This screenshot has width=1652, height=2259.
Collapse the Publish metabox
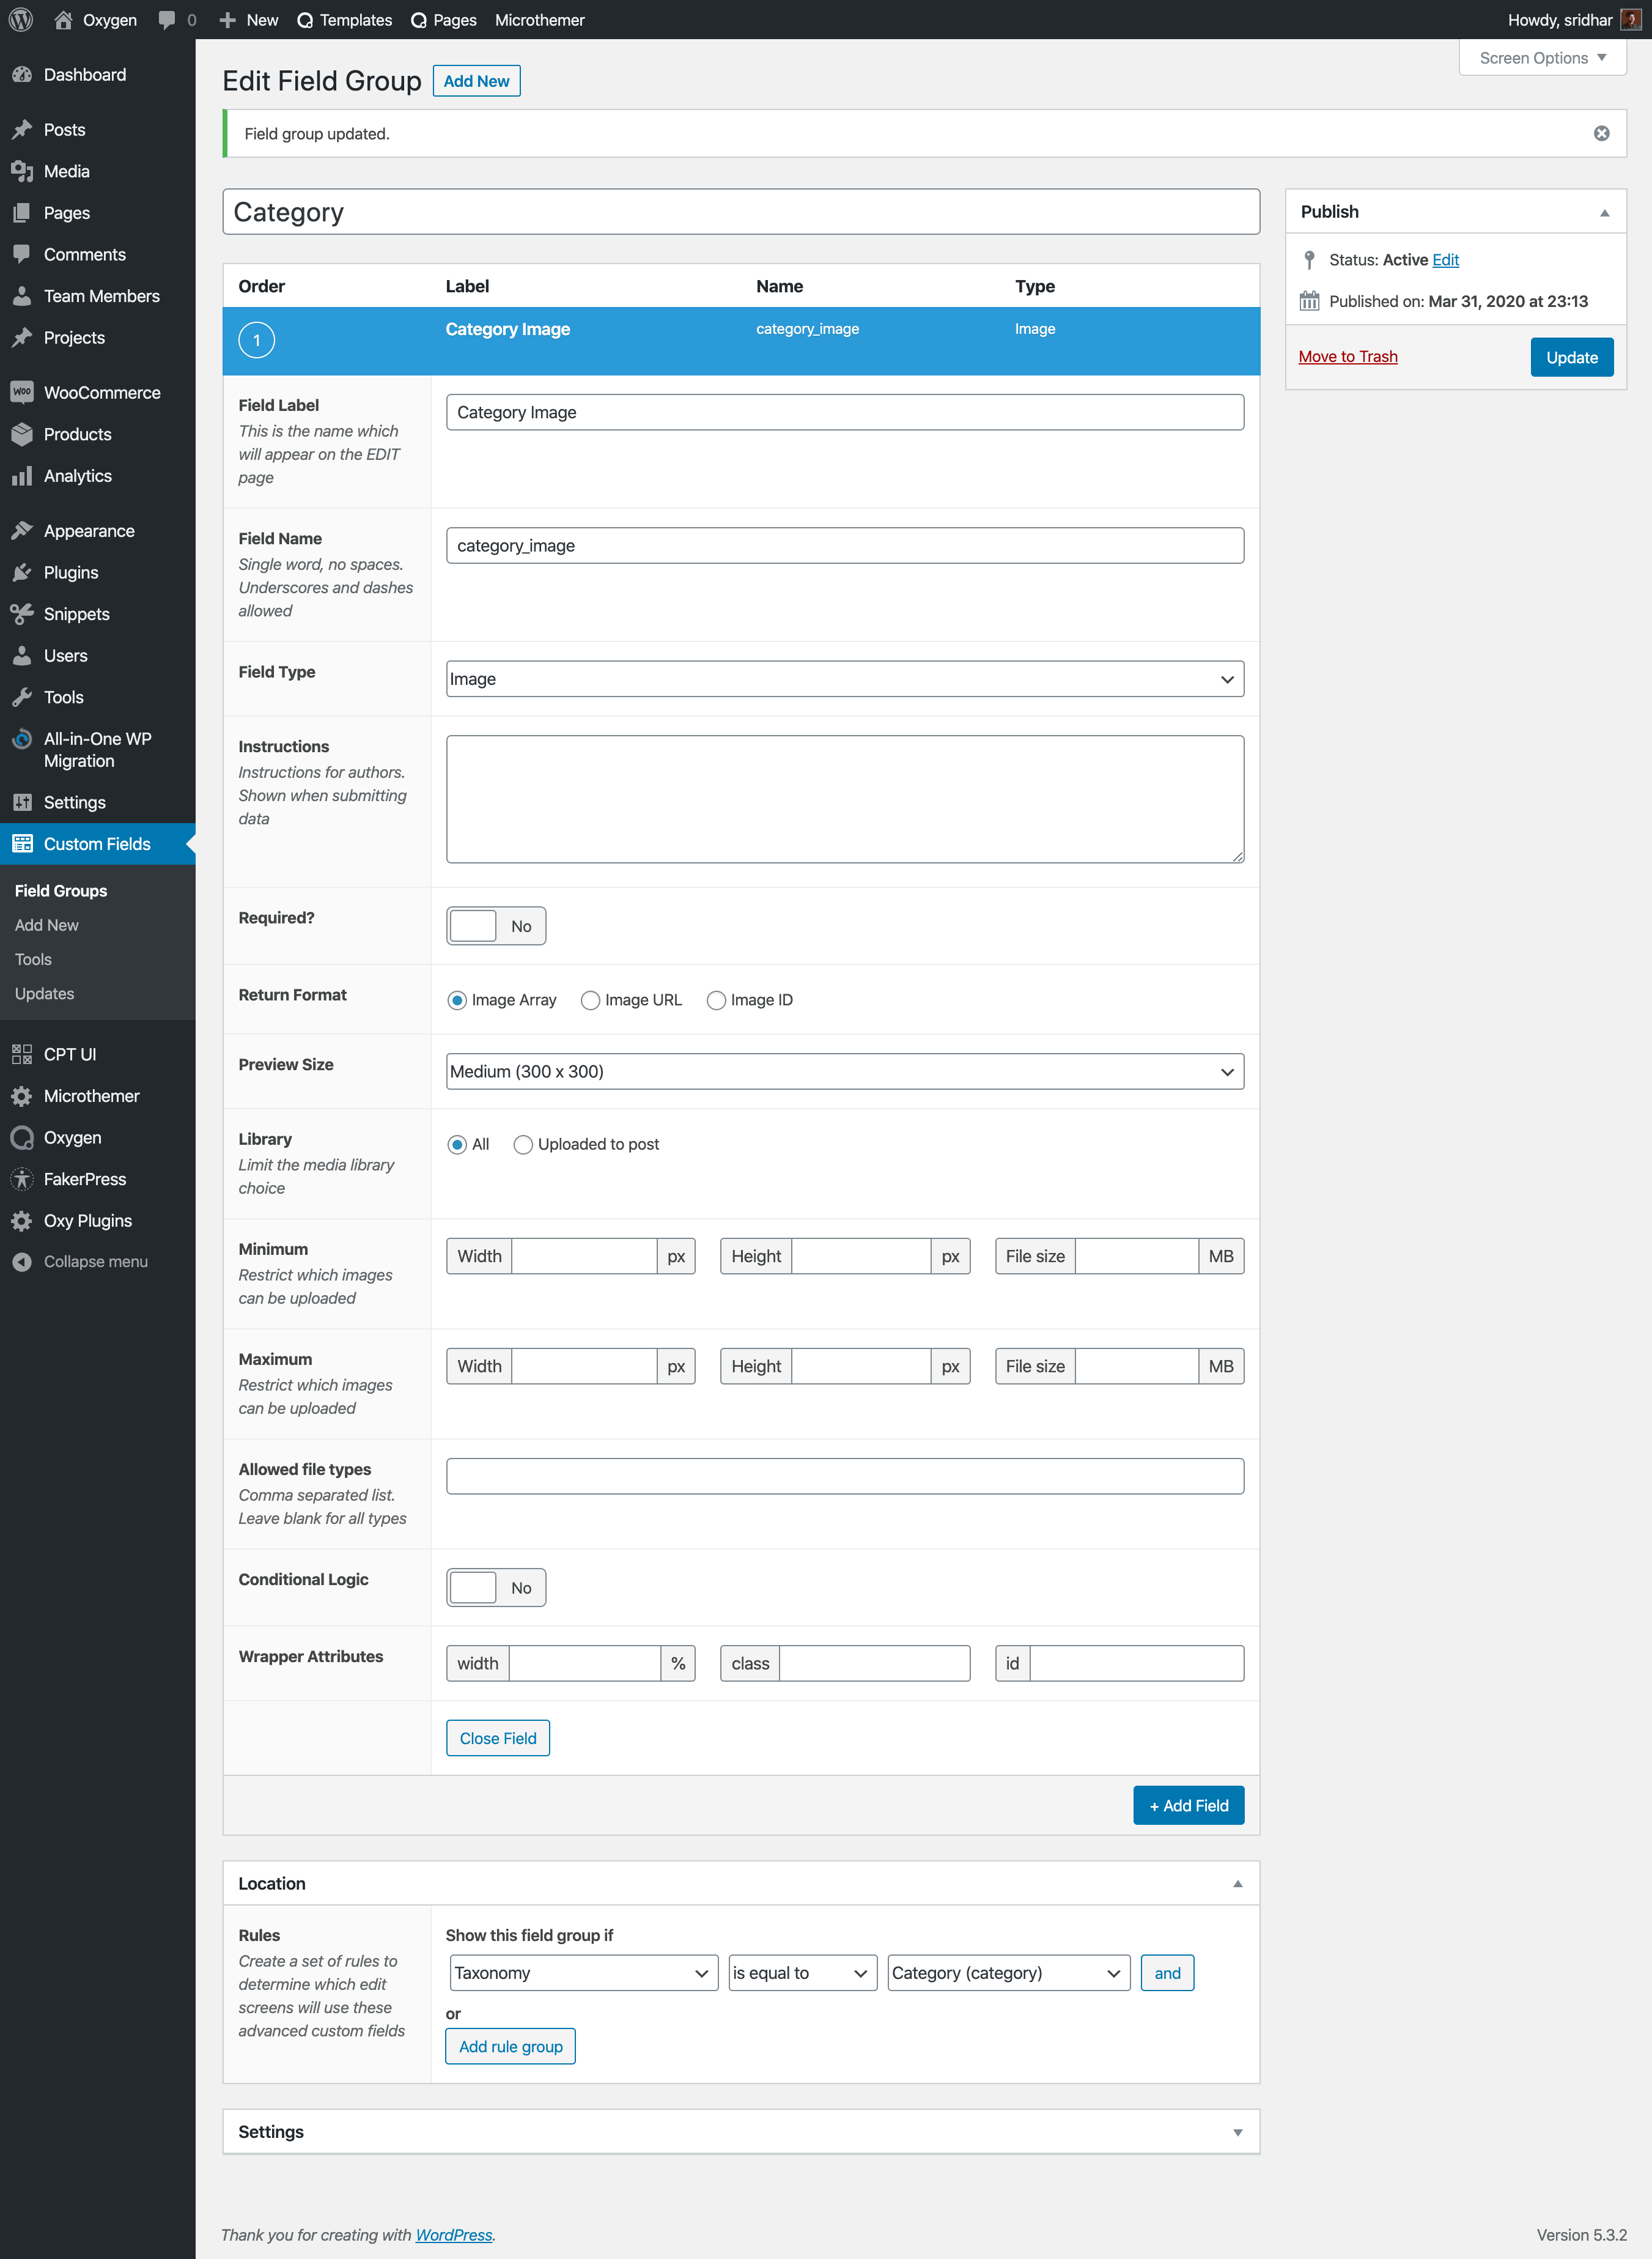(x=1604, y=212)
